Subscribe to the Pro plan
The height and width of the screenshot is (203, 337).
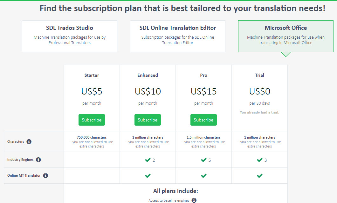(203, 120)
